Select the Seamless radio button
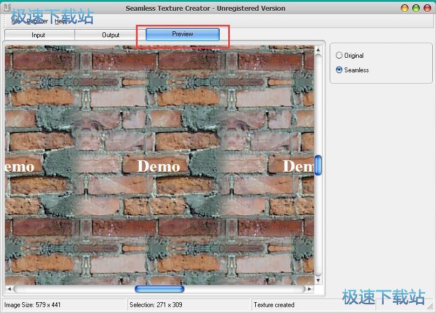Viewport: 436px width, 313px height. tap(339, 70)
